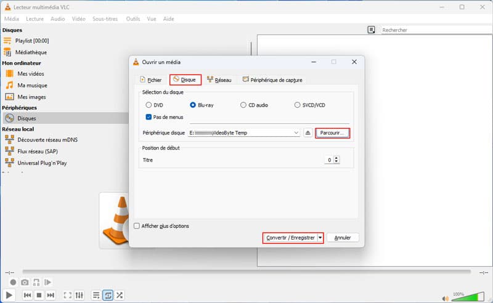Screen dimensions: 493x303
Task: Click the red Record button
Action: pos(13,282)
